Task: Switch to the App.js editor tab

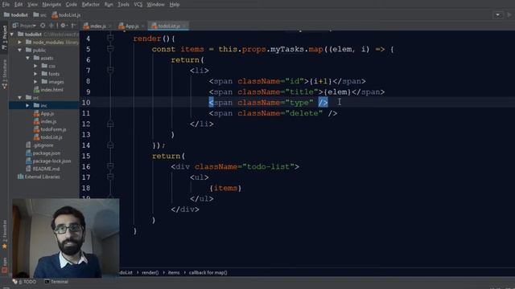Action: (x=132, y=26)
